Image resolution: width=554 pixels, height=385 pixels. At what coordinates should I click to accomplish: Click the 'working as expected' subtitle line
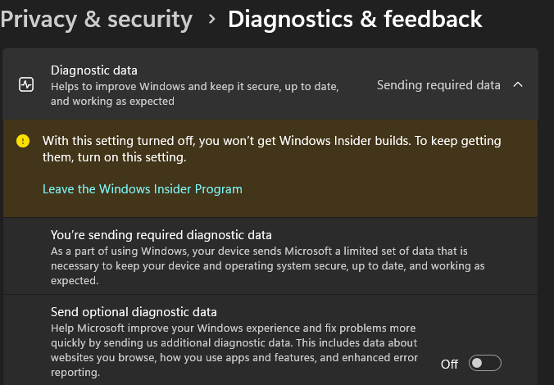pos(112,102)
